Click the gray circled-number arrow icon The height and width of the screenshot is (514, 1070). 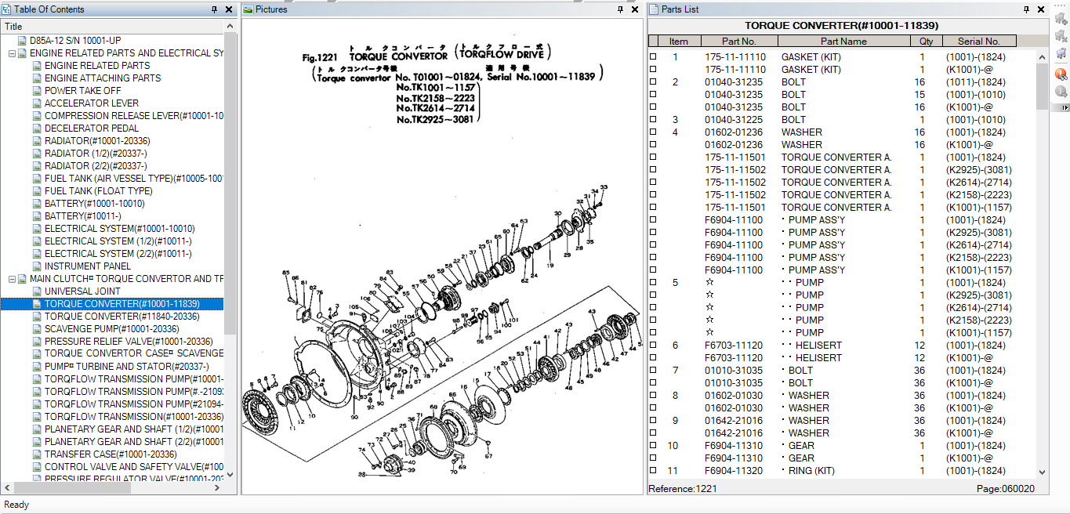1061,91
